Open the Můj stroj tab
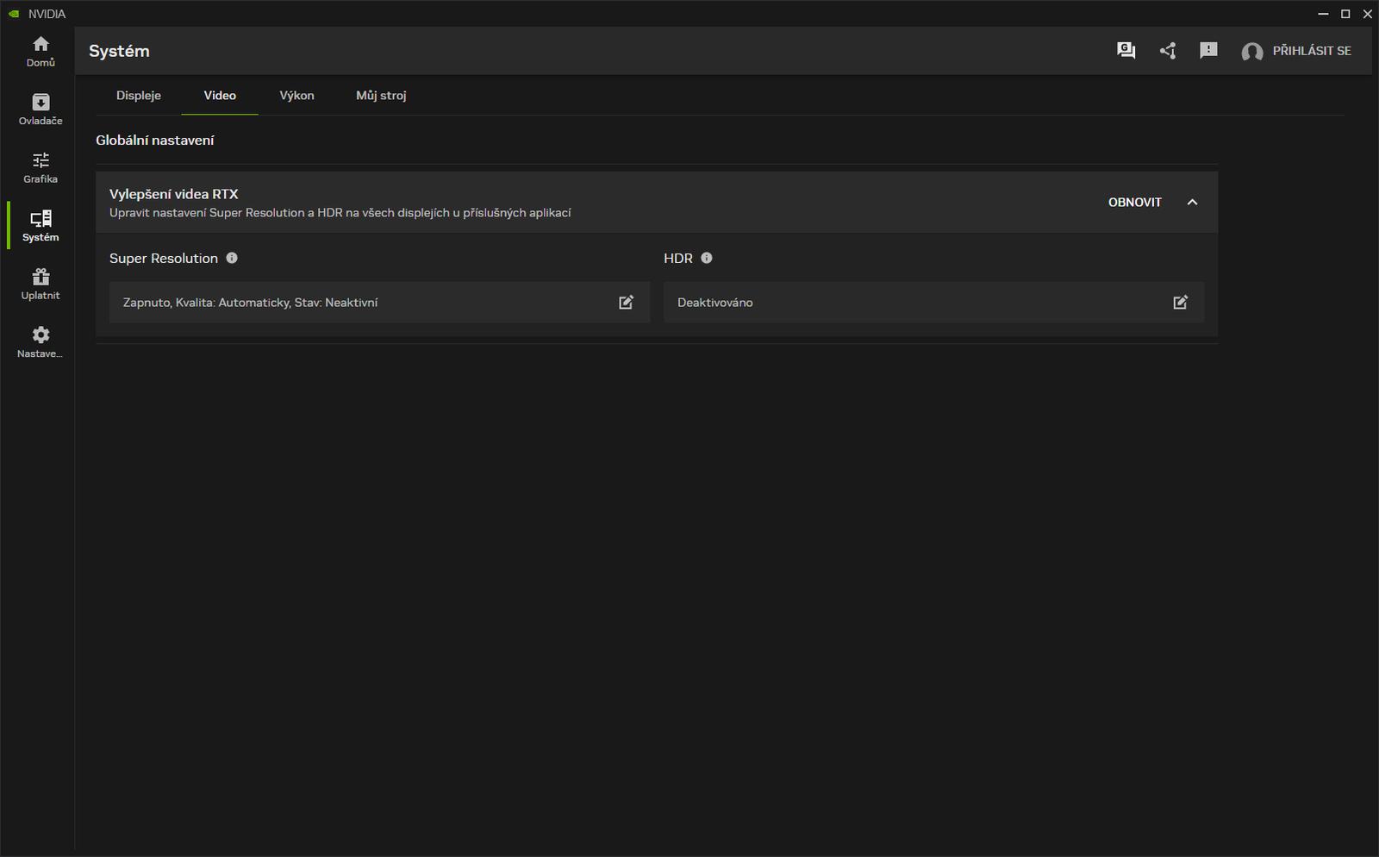This screenshot has height=857, width=1379. (381, 96)
